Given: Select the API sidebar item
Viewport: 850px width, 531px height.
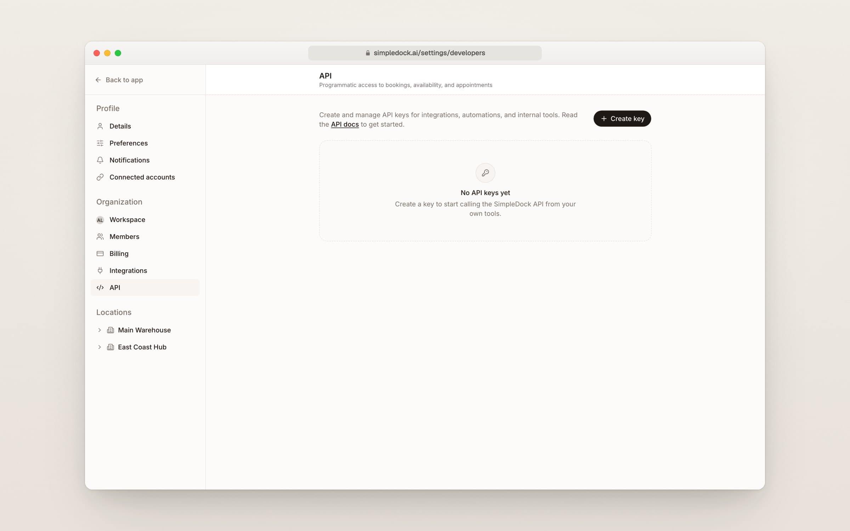Looking at the screenshot, I should [x=145, y=287].
